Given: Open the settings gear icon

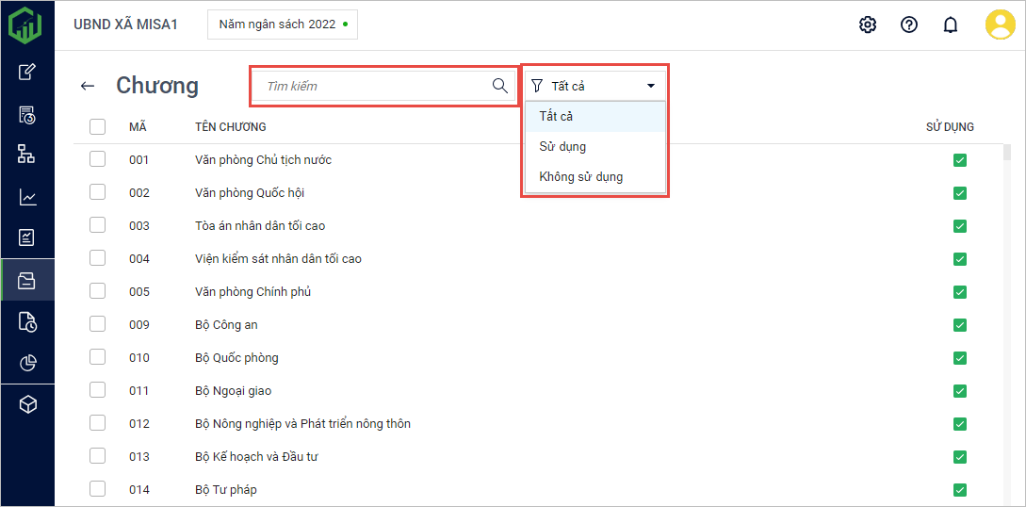Looking at the screenshot, I should (x=868, y=25).
